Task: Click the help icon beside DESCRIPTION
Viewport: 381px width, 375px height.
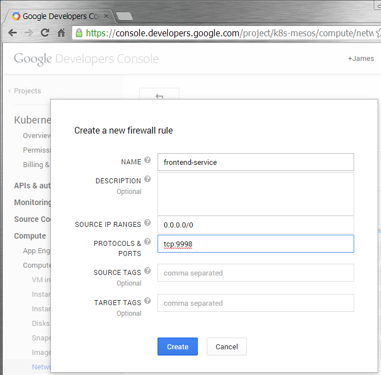Action: tap(147, 179)
